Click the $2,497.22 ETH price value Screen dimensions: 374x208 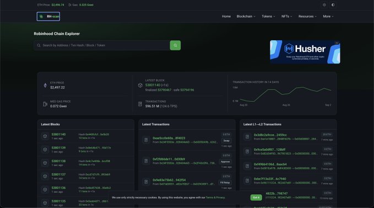tap(57, 88)
